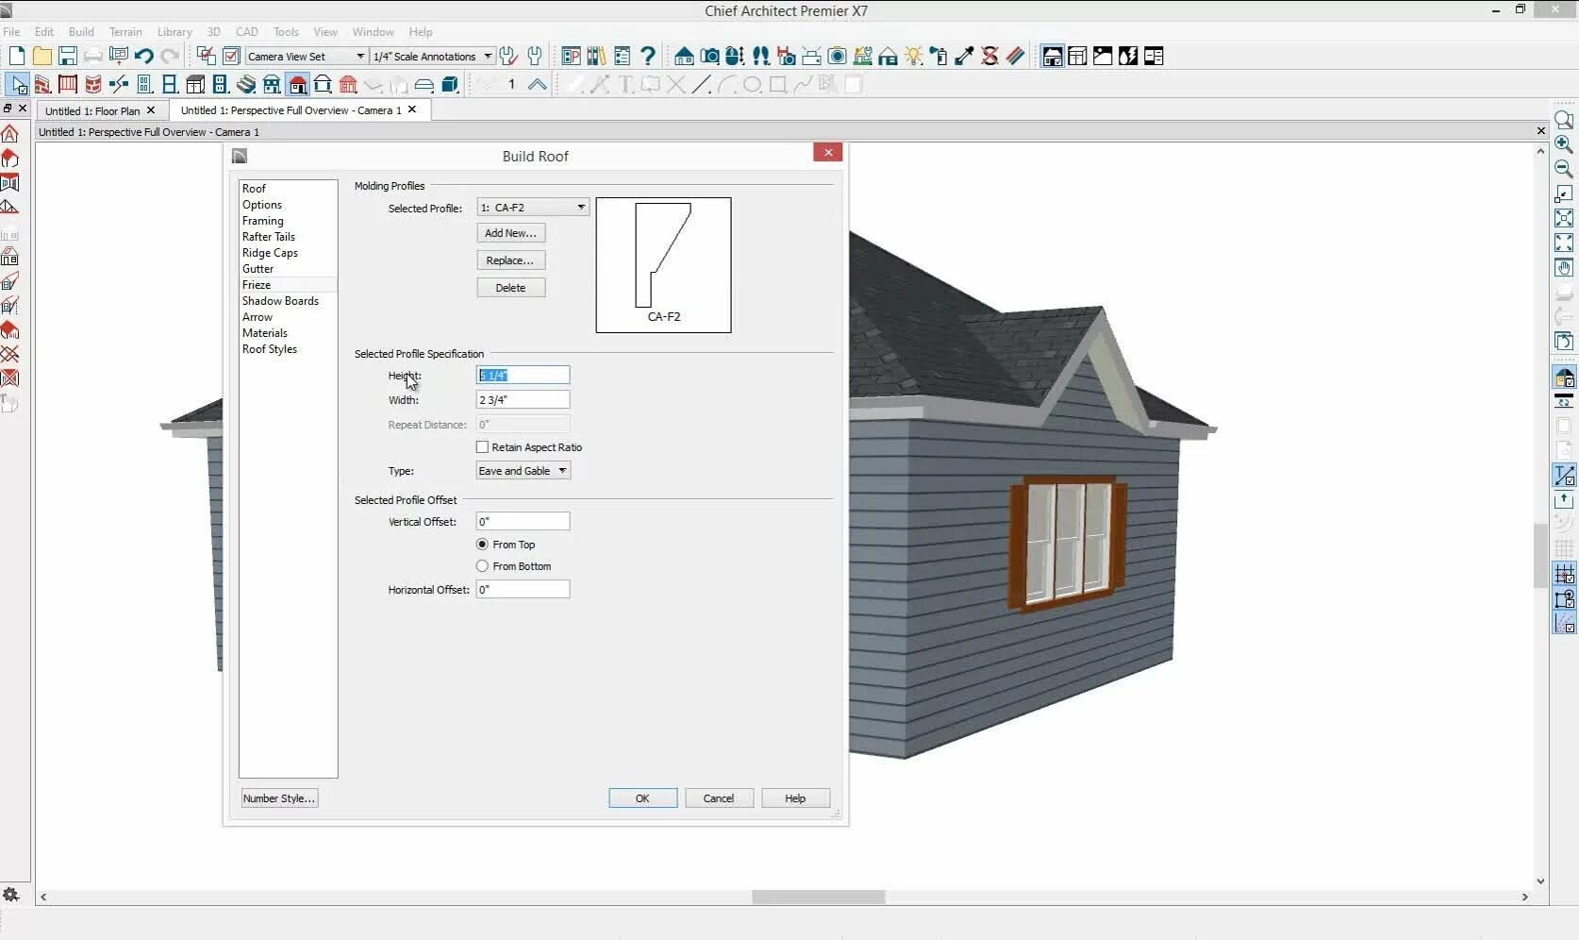Viewport: 1579px width, 940px height.
Task: Click the light bulb lighting icon
Action: click(913, 57)
